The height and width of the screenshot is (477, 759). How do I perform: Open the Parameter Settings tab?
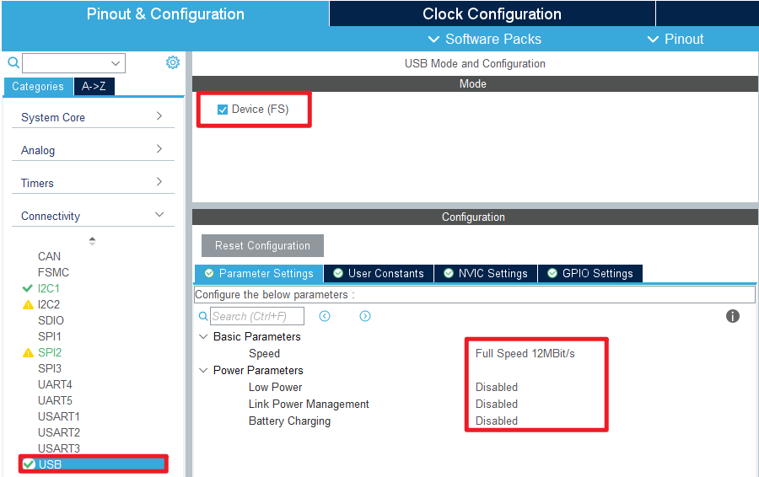coord(259,273)
